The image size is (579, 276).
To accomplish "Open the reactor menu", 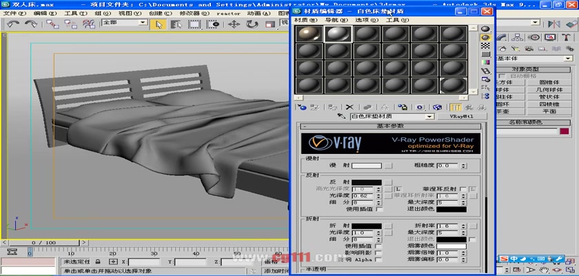I will pos(228,13).
